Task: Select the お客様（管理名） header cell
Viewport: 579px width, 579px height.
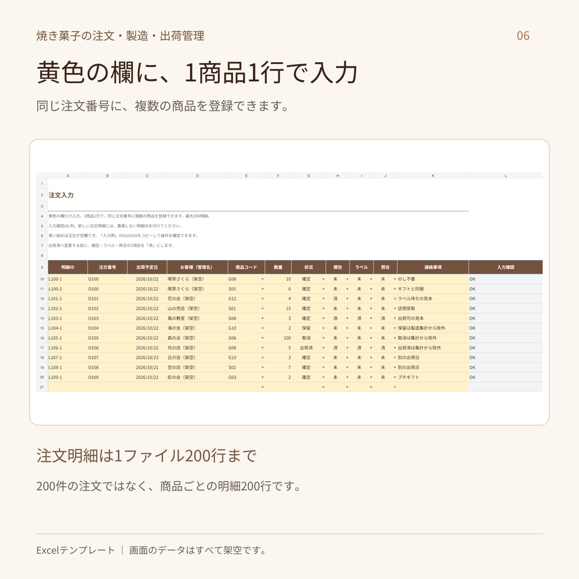Action: [197, 267]
